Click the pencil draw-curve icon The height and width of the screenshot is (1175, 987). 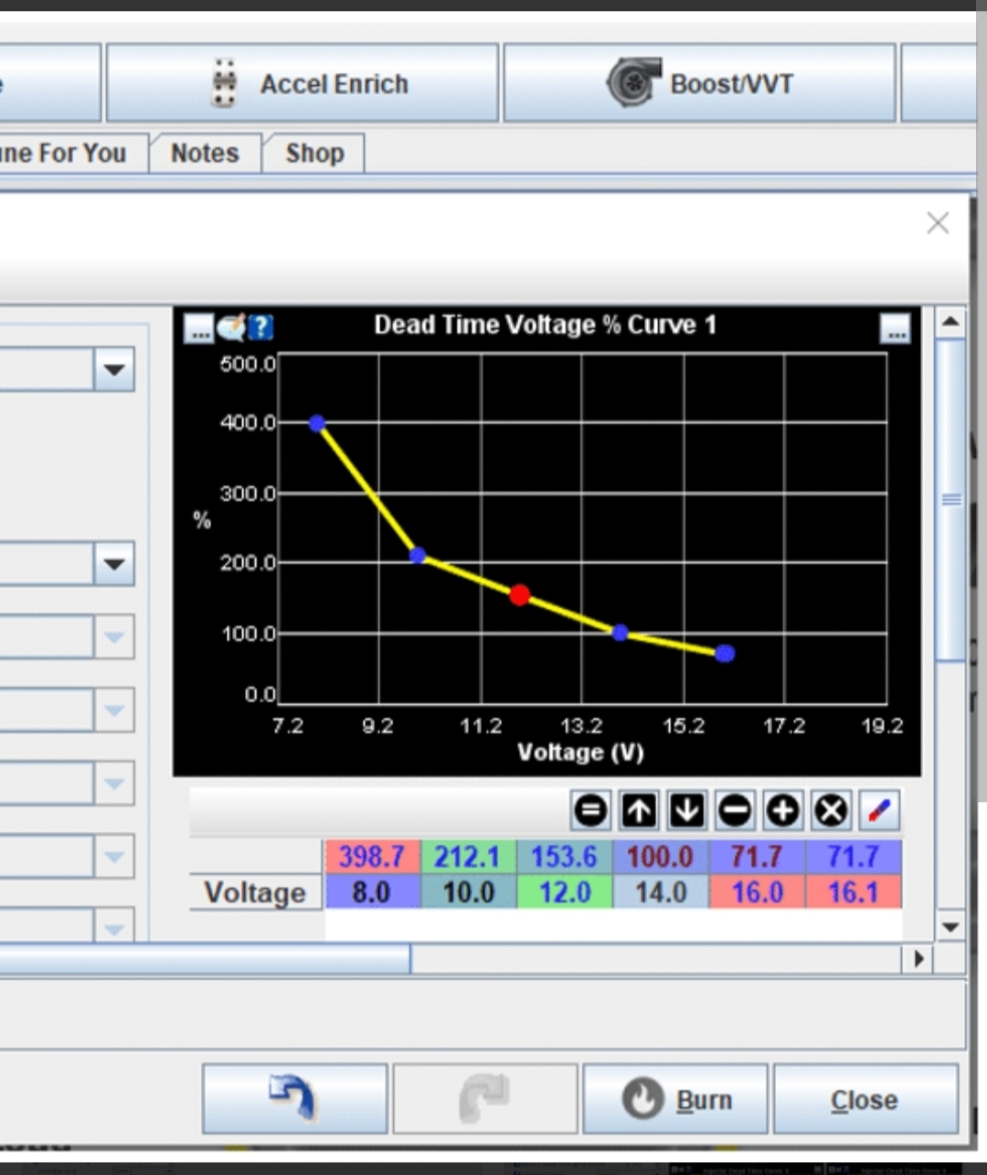879,810
